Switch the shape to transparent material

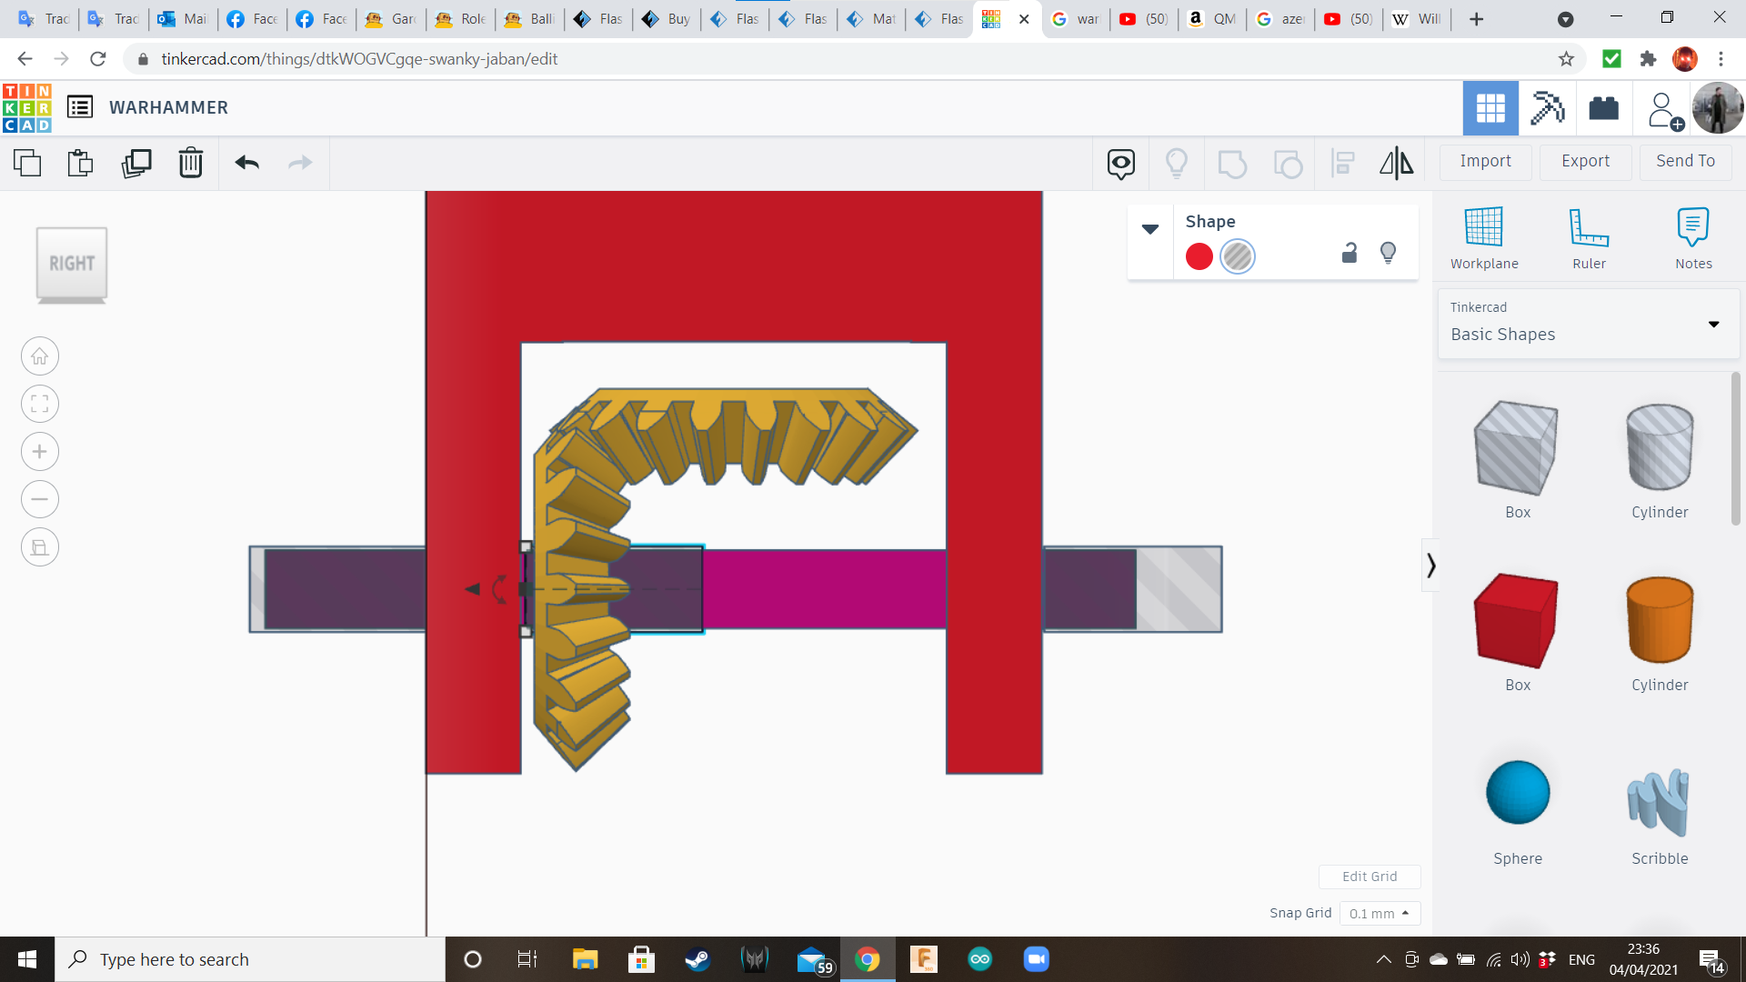pos(1236,256)
